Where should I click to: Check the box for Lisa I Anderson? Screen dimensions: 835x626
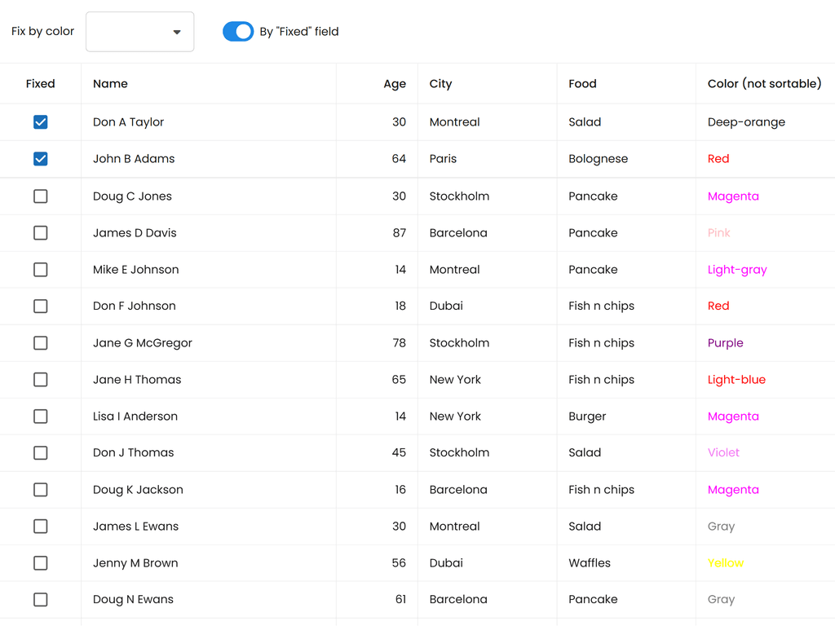pos(41,417)
